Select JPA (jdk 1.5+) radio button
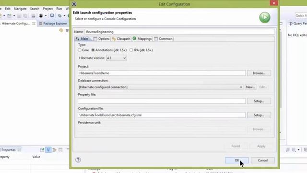The height and width of the screenshot is (173, 307). point(131,50)
